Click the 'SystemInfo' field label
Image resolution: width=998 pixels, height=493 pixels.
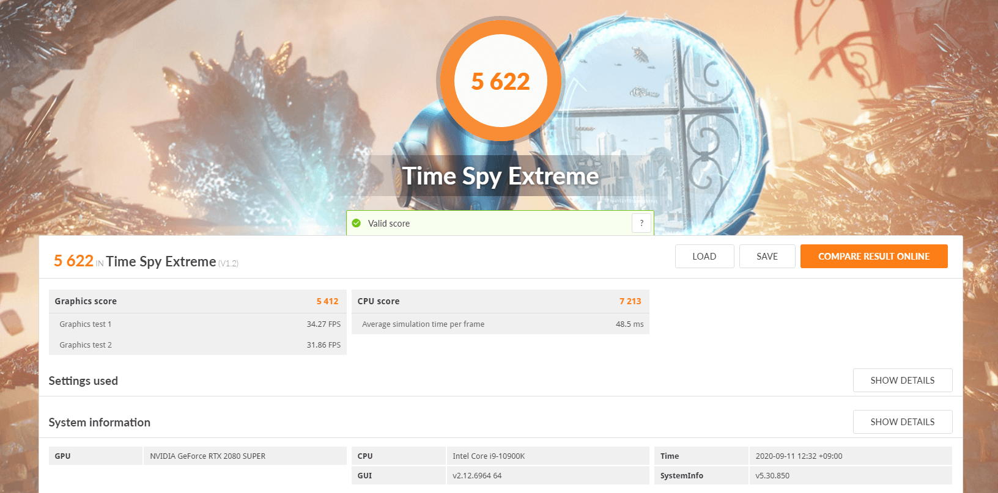tap(682, 476)
